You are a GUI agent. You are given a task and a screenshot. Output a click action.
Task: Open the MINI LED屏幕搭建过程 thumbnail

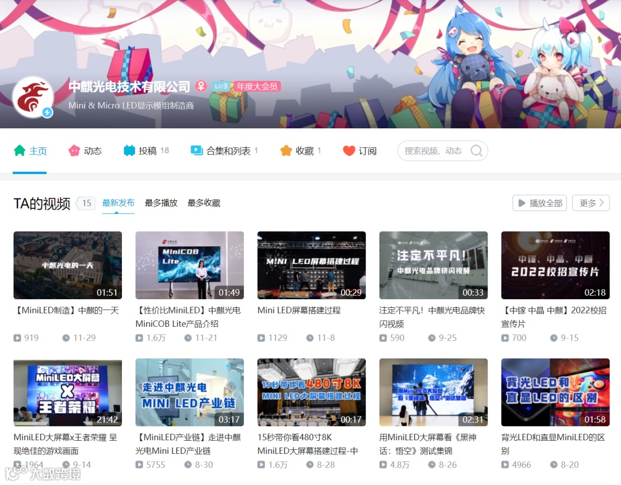coord(312,265)
